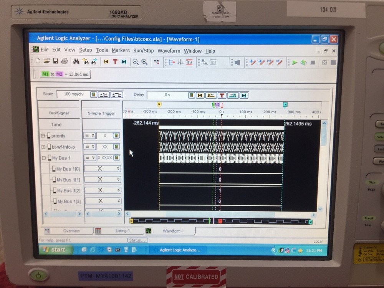Image resolution: width=384 pixels, height=288 pixels.
Task: Click the waveform vertical scroll down arrow
Action: pos(320,209)
